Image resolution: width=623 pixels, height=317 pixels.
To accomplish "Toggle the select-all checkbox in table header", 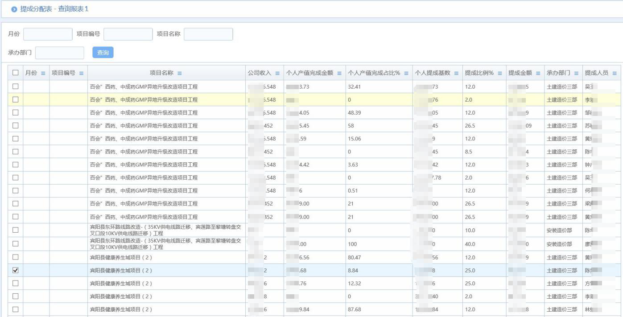I will [16, 73].
